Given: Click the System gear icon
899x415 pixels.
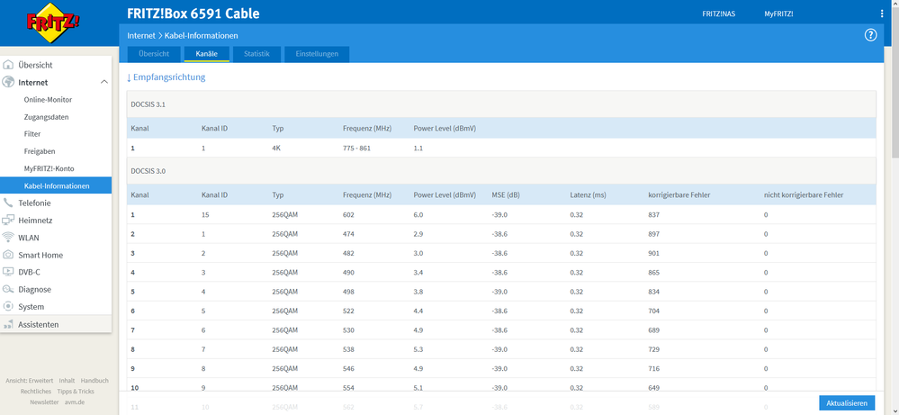Looking at the screenshot, I should click(8, 307).
